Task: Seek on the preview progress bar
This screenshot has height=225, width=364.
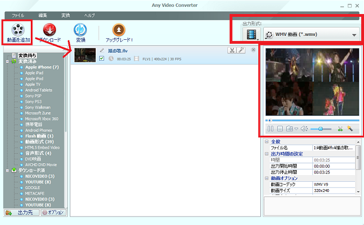Action: tap(312, 120)
